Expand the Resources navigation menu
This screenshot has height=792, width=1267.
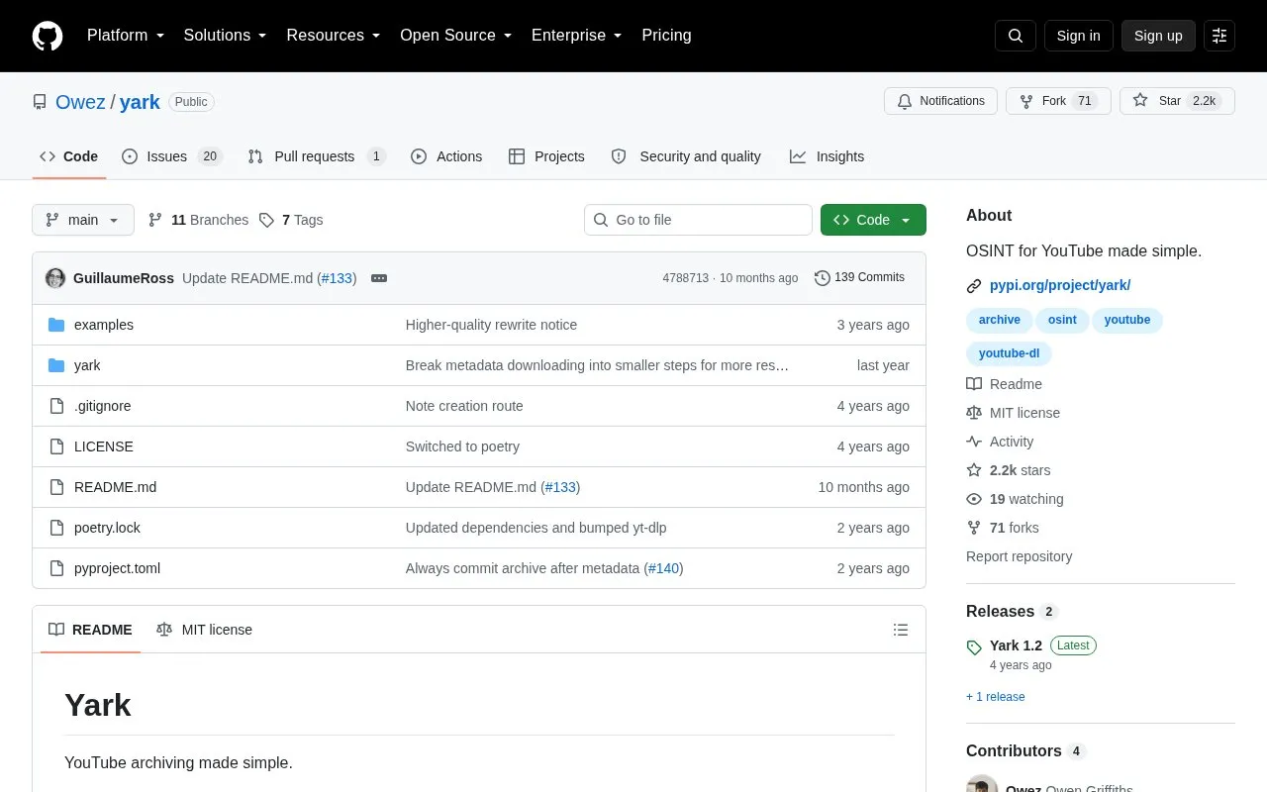[334, 36]
